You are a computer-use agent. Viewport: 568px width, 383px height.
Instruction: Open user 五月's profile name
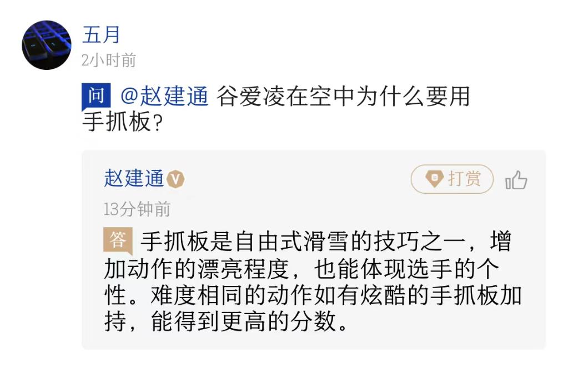click(101, 35)
